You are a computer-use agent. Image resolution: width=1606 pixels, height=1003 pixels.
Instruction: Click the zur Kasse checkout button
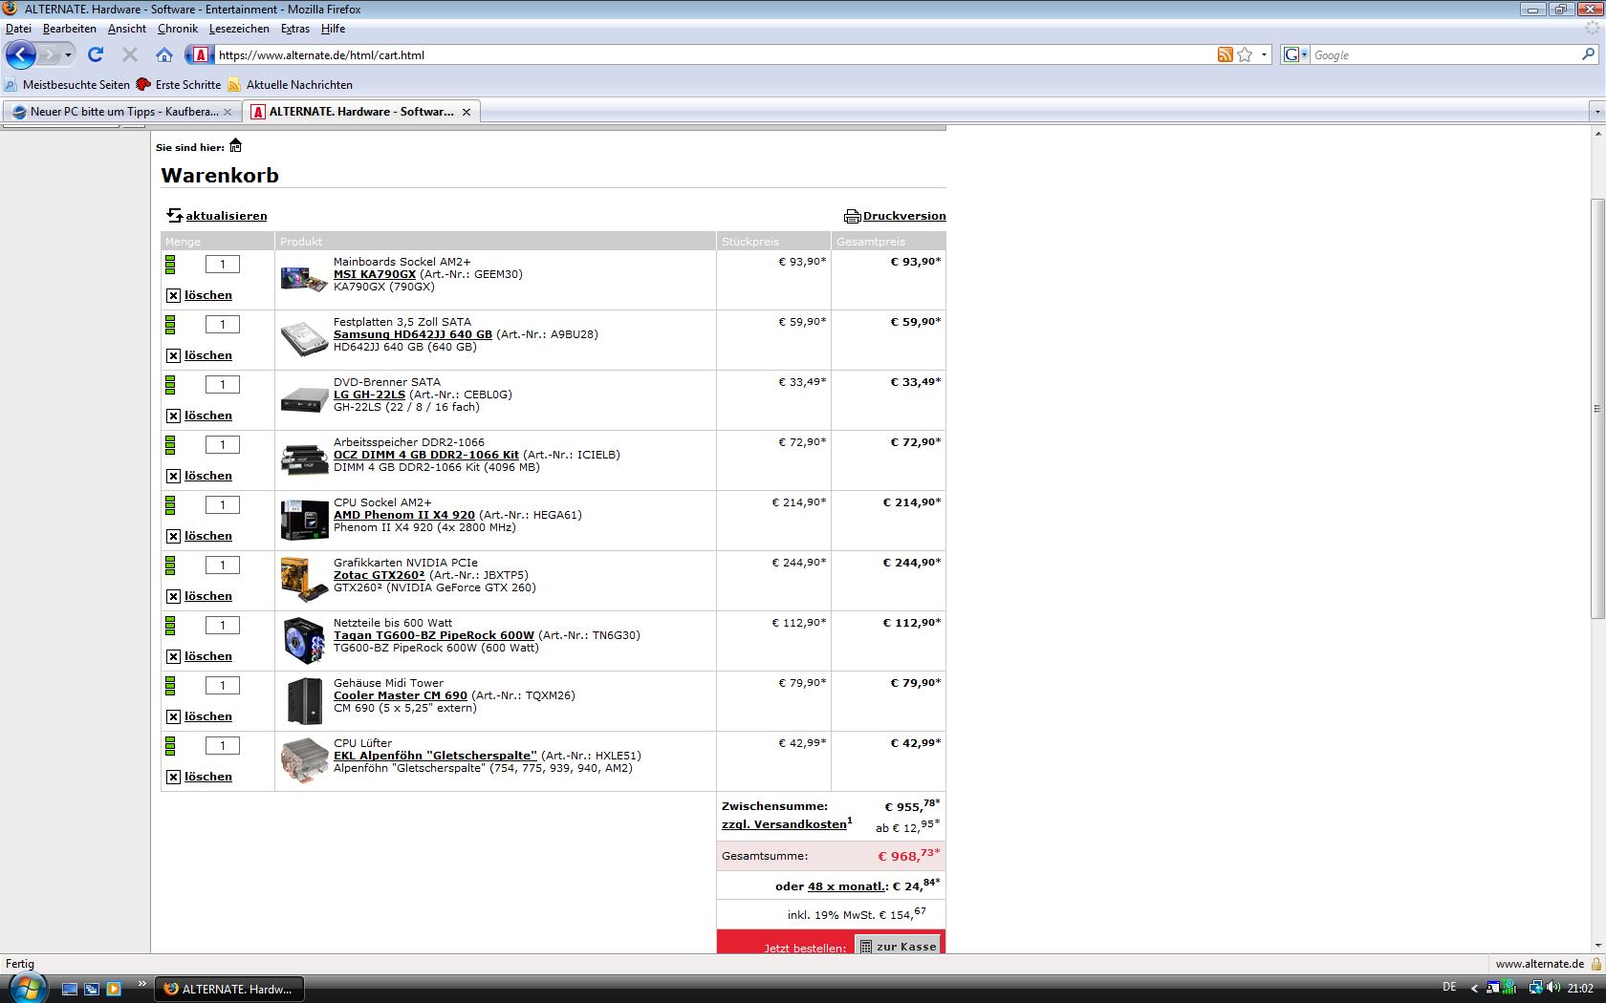pyautogui.click(x=898, y=947)
